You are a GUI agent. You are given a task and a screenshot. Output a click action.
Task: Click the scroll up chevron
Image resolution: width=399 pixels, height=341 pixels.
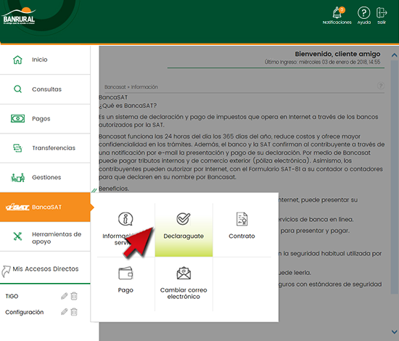(394, 55)
